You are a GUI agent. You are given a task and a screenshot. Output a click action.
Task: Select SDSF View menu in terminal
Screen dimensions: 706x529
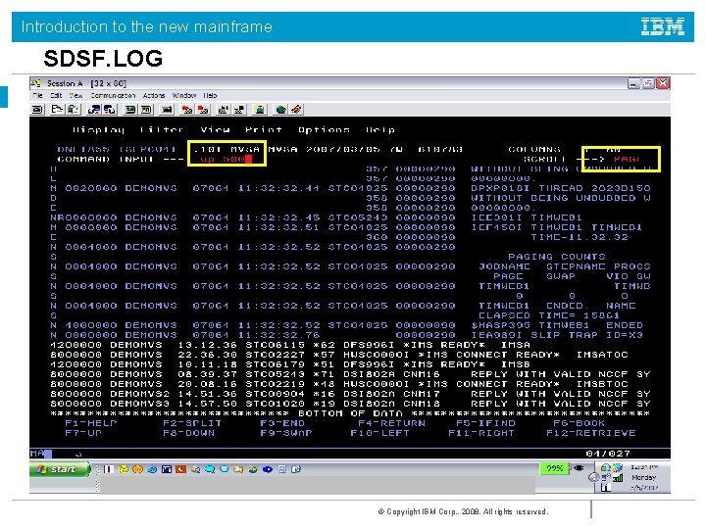point(215,130)
